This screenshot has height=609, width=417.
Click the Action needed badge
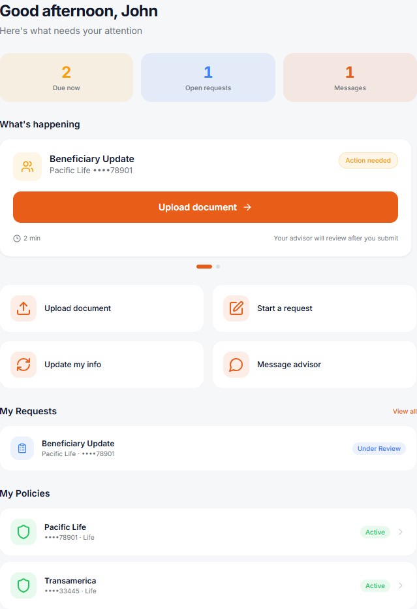pos(368,161)
